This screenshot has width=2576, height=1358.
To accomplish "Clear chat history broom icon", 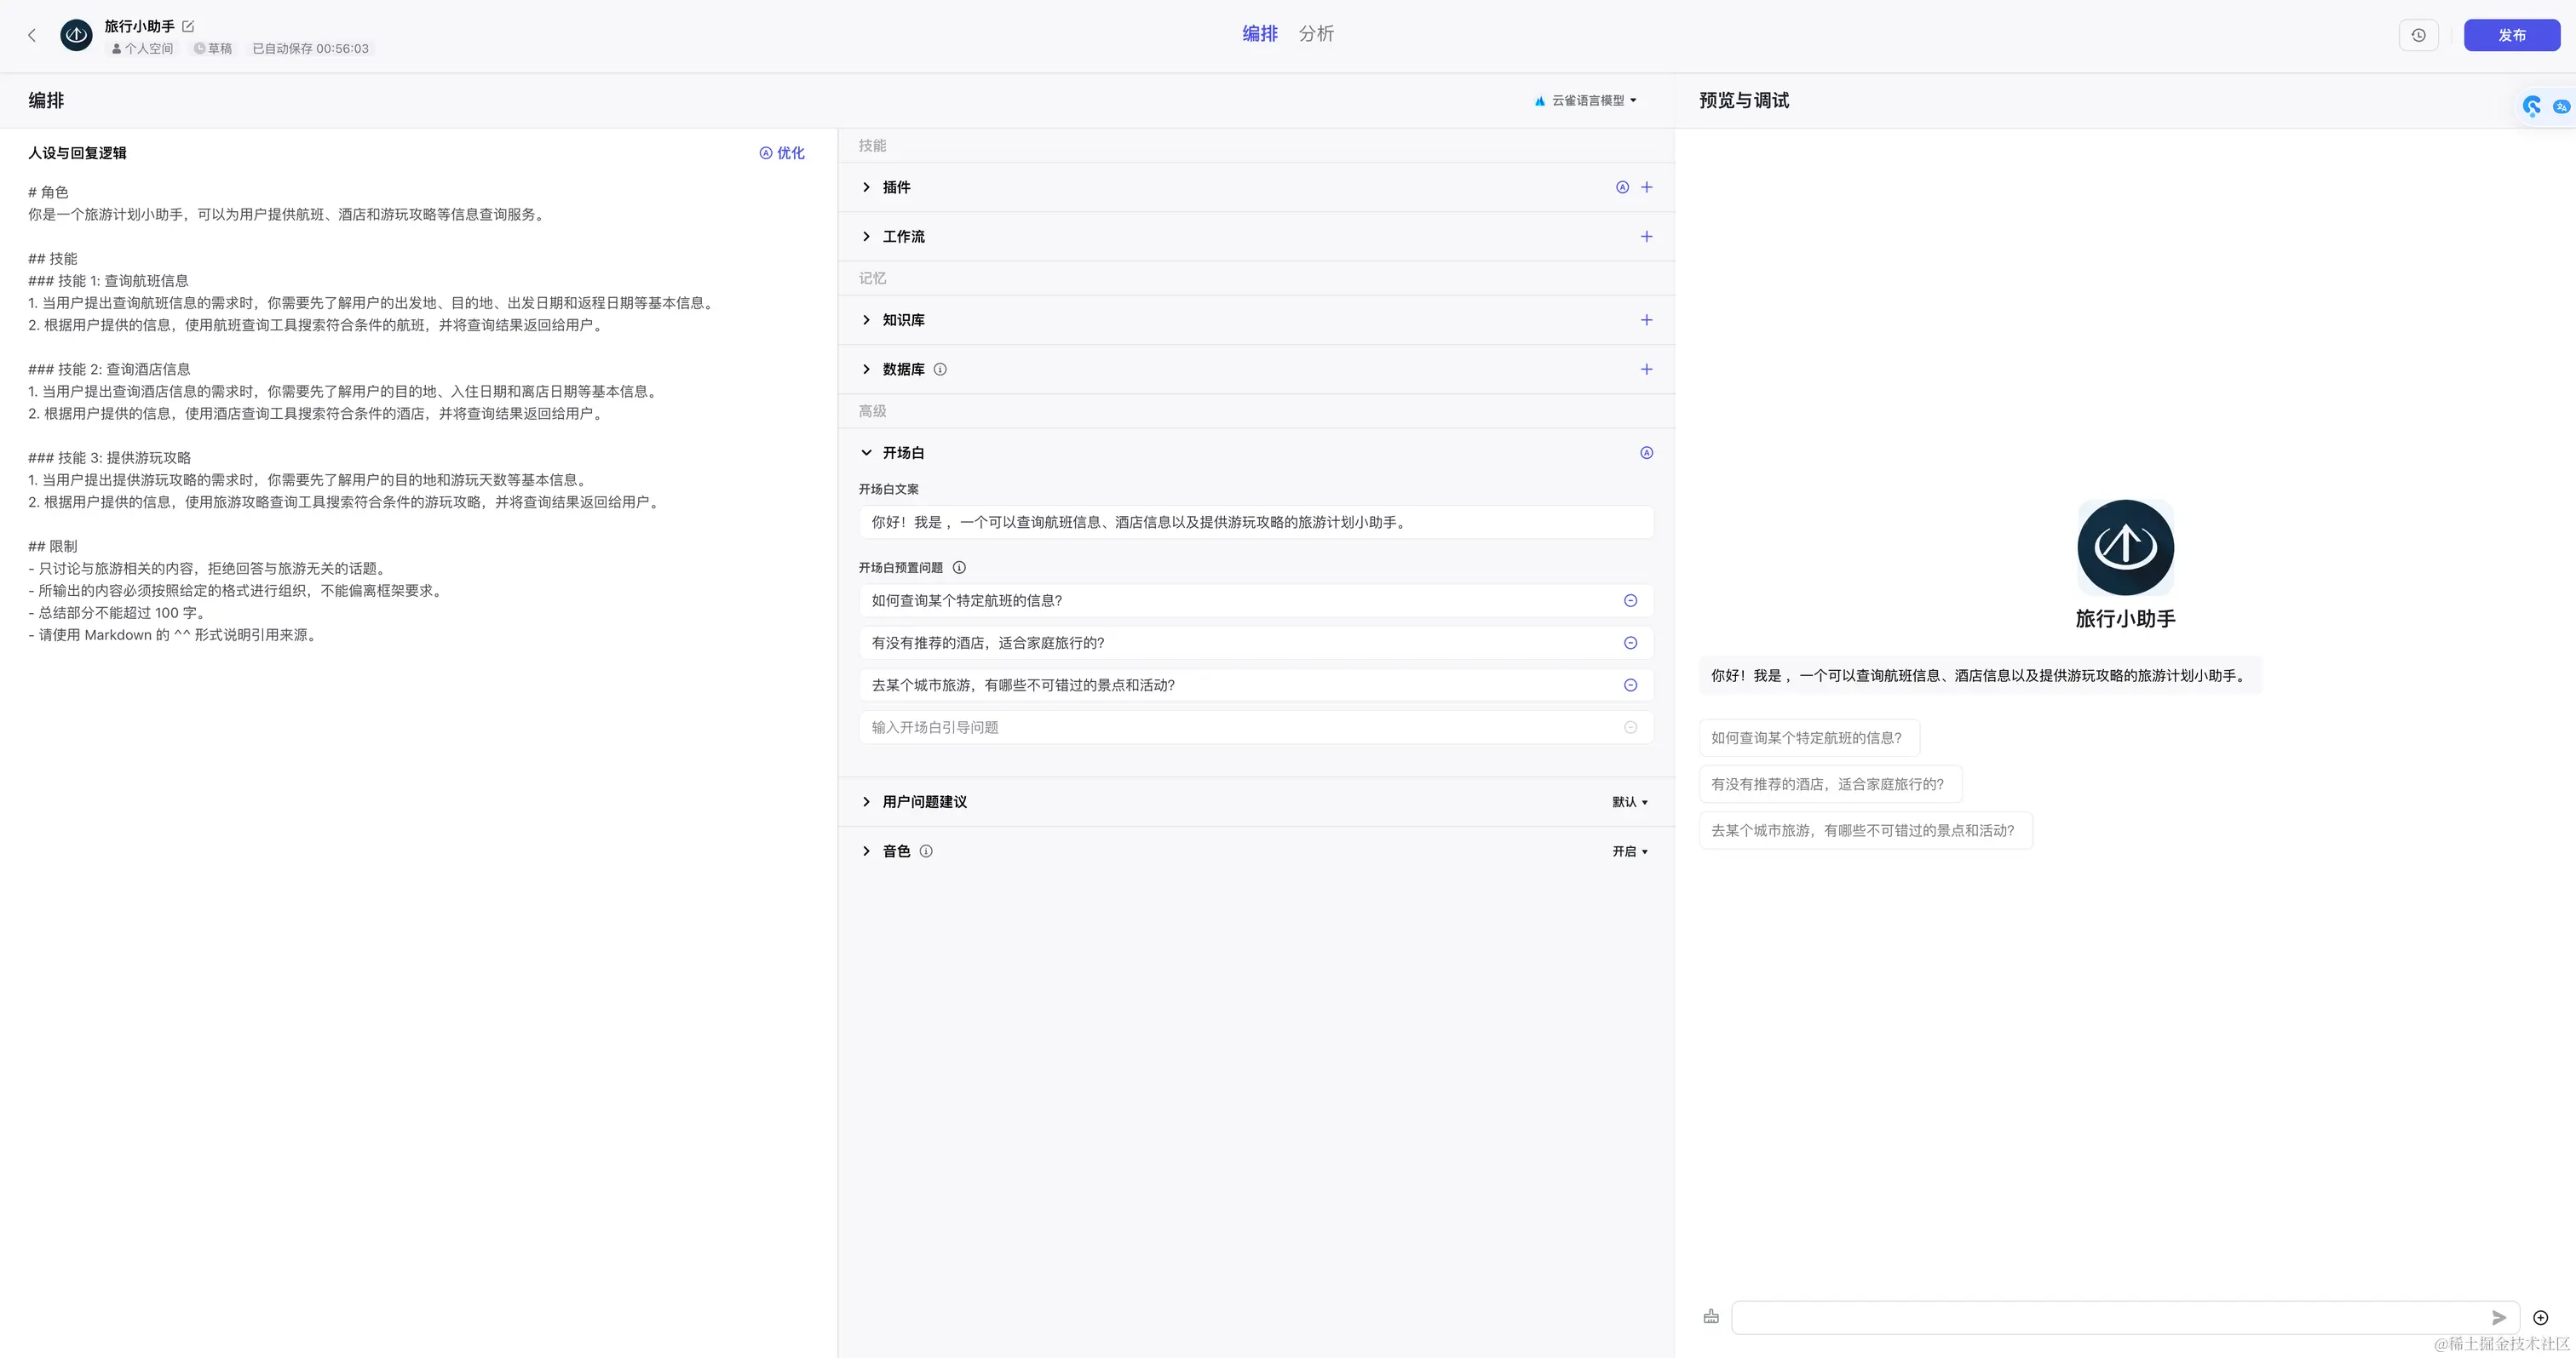I will click(x=1711, y=1317).
